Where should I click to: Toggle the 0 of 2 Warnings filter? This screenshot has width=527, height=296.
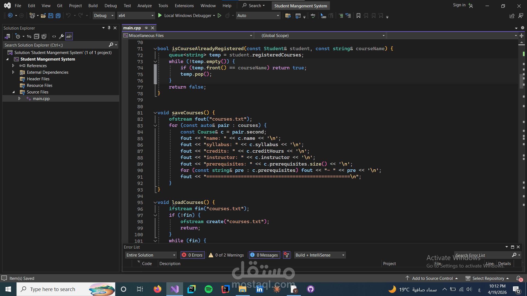[x=226, y=255]
